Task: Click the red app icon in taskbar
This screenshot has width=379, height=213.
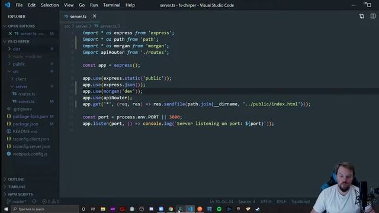Action: pyautogui.click(x=123, y=209)
